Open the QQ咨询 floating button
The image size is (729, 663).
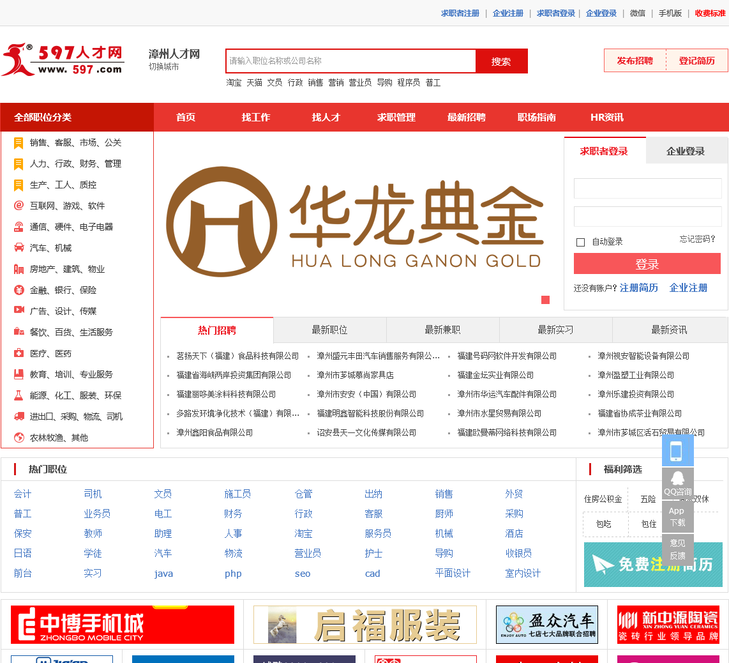(677, 483)
